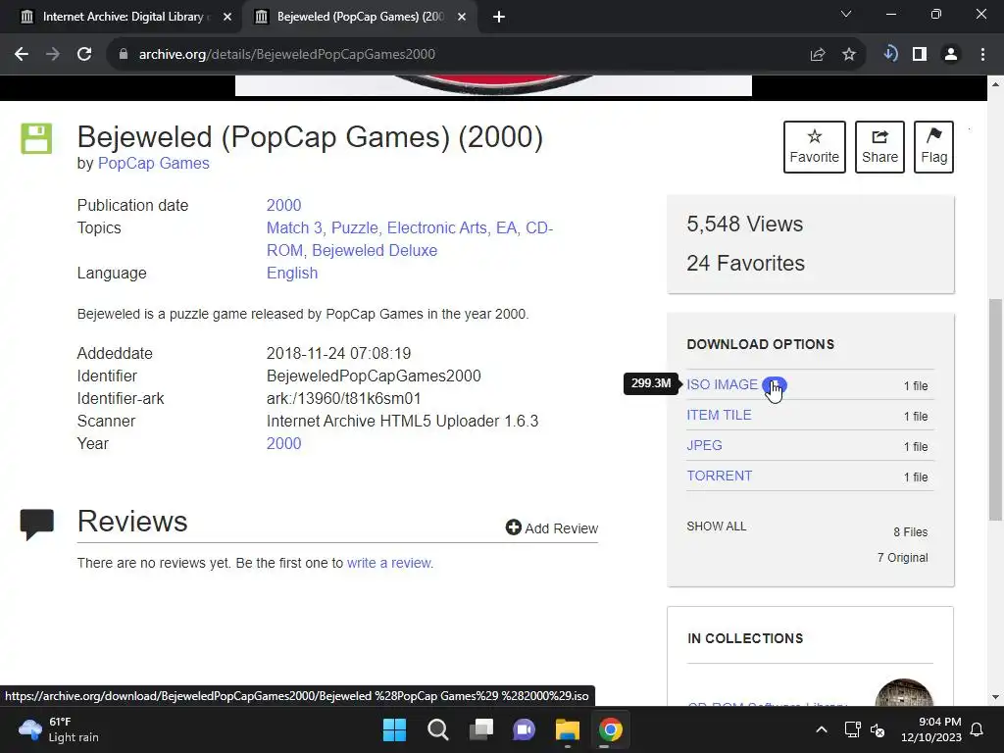This screenshot has height=753, width=1004.
Task: Flag this item
Action: (x=933, y=147)
